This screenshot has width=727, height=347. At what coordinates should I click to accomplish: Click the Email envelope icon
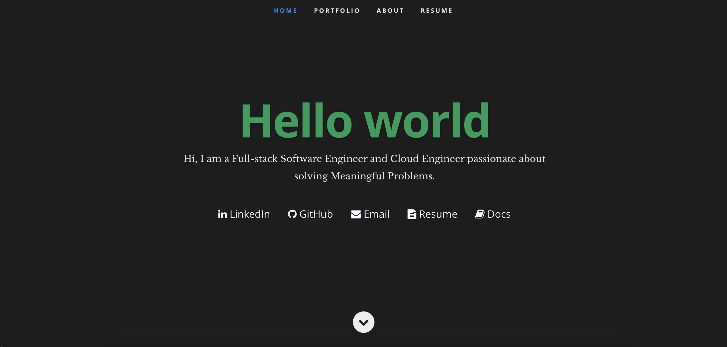356,215
